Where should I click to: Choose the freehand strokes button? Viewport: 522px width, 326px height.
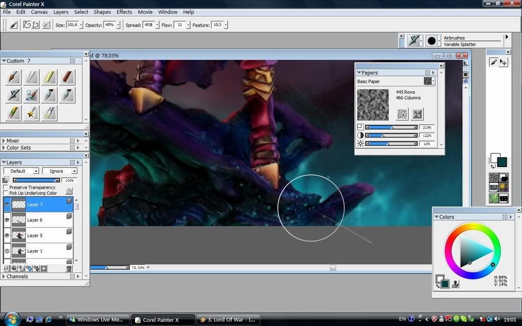(x=27, y=25)
